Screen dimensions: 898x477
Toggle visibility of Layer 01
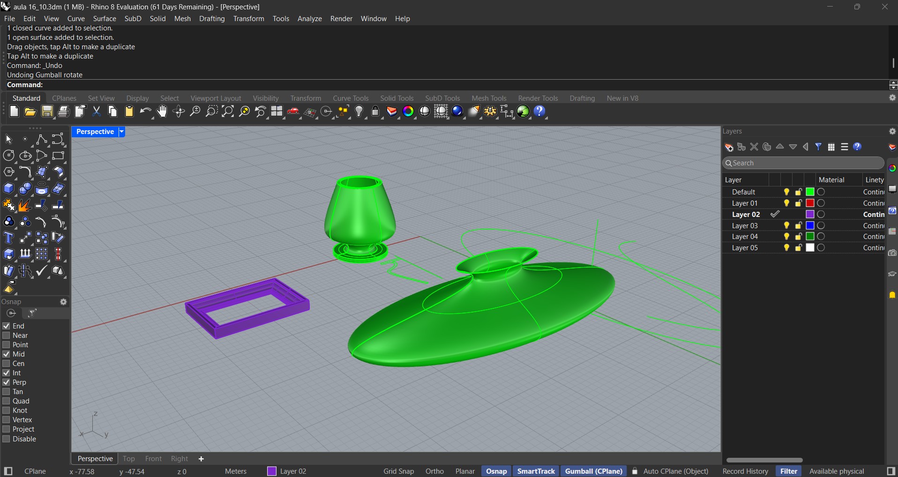coord(786,203)
